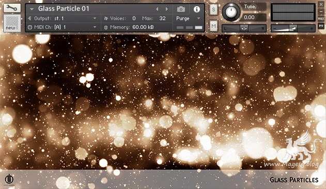Viewport: 326px width, 189px height.
Task: Collapse instrument header using triangle beside name
Action: point(32,9)
